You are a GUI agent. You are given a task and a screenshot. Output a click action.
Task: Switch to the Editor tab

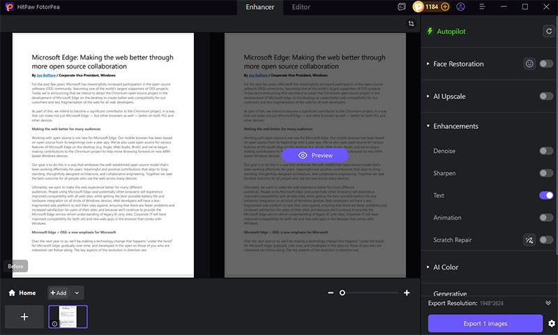(x=301, y=7)
